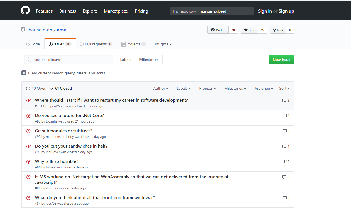Fork the ama repository

pos(278,30)
